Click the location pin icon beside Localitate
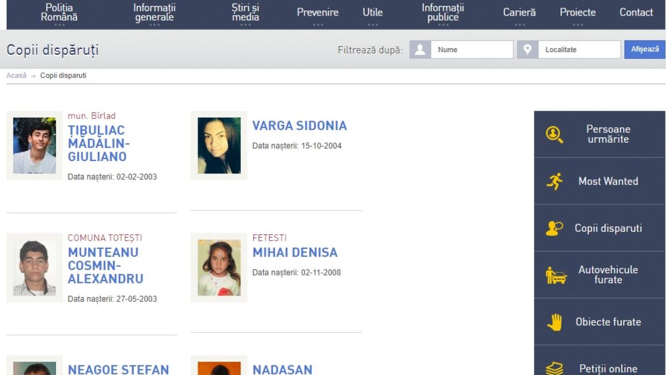The image size is (666, 375). click(x=528, y=49)
